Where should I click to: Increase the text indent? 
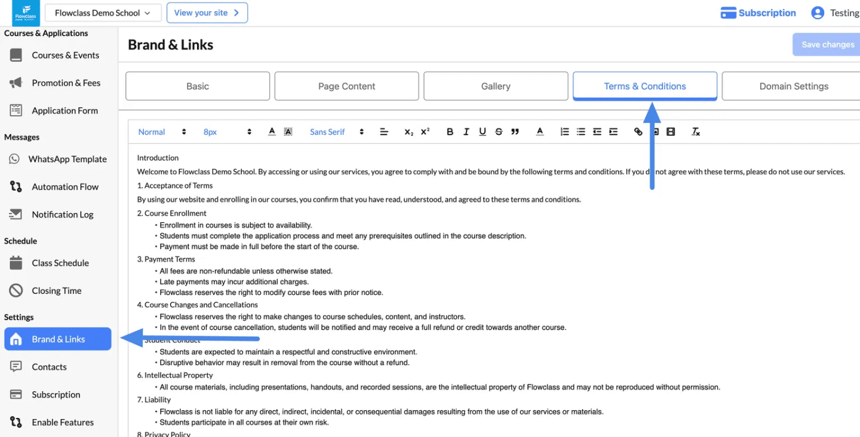(x=613, y=132)
